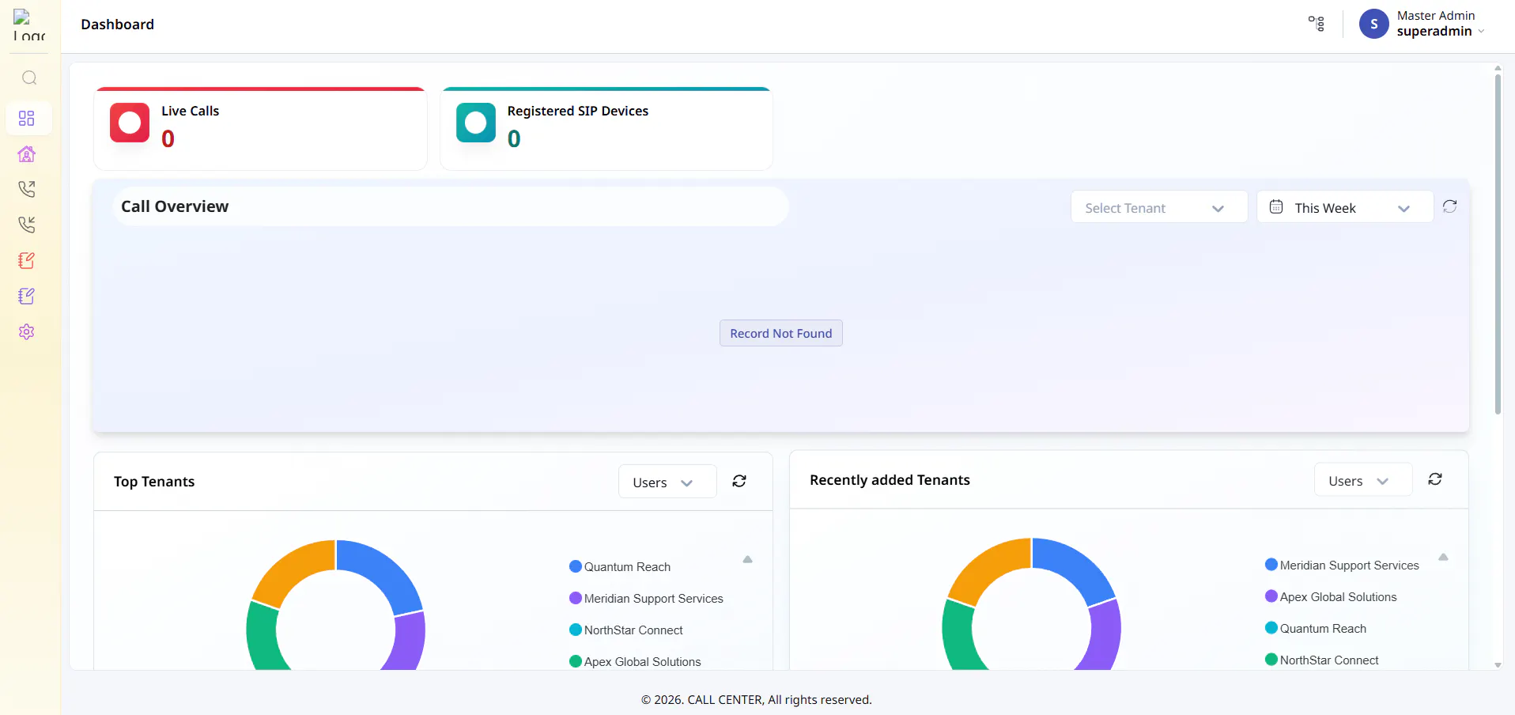Click scrollbar down arrow at bottom right
Viewport: 1515px width, 715px height.
[x=1498, y=665]
